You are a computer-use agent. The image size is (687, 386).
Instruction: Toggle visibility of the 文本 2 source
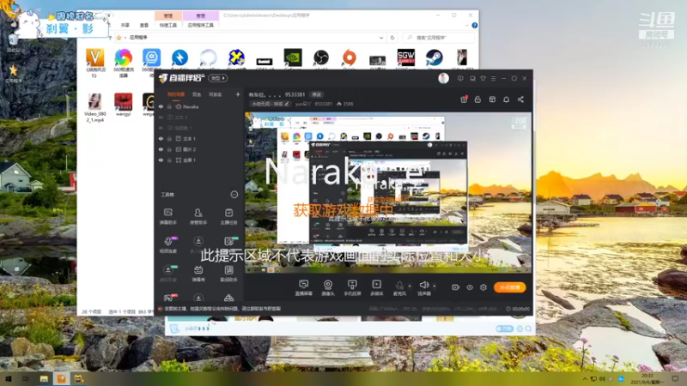[x=161, y=118]
